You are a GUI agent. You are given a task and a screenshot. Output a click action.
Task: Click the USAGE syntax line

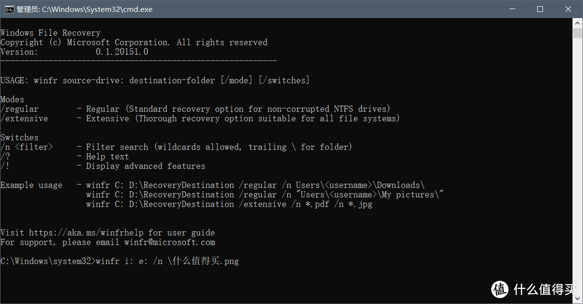[155, 80]
